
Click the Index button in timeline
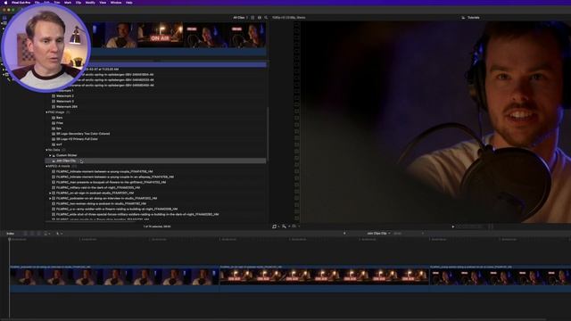tap(10, 234)
